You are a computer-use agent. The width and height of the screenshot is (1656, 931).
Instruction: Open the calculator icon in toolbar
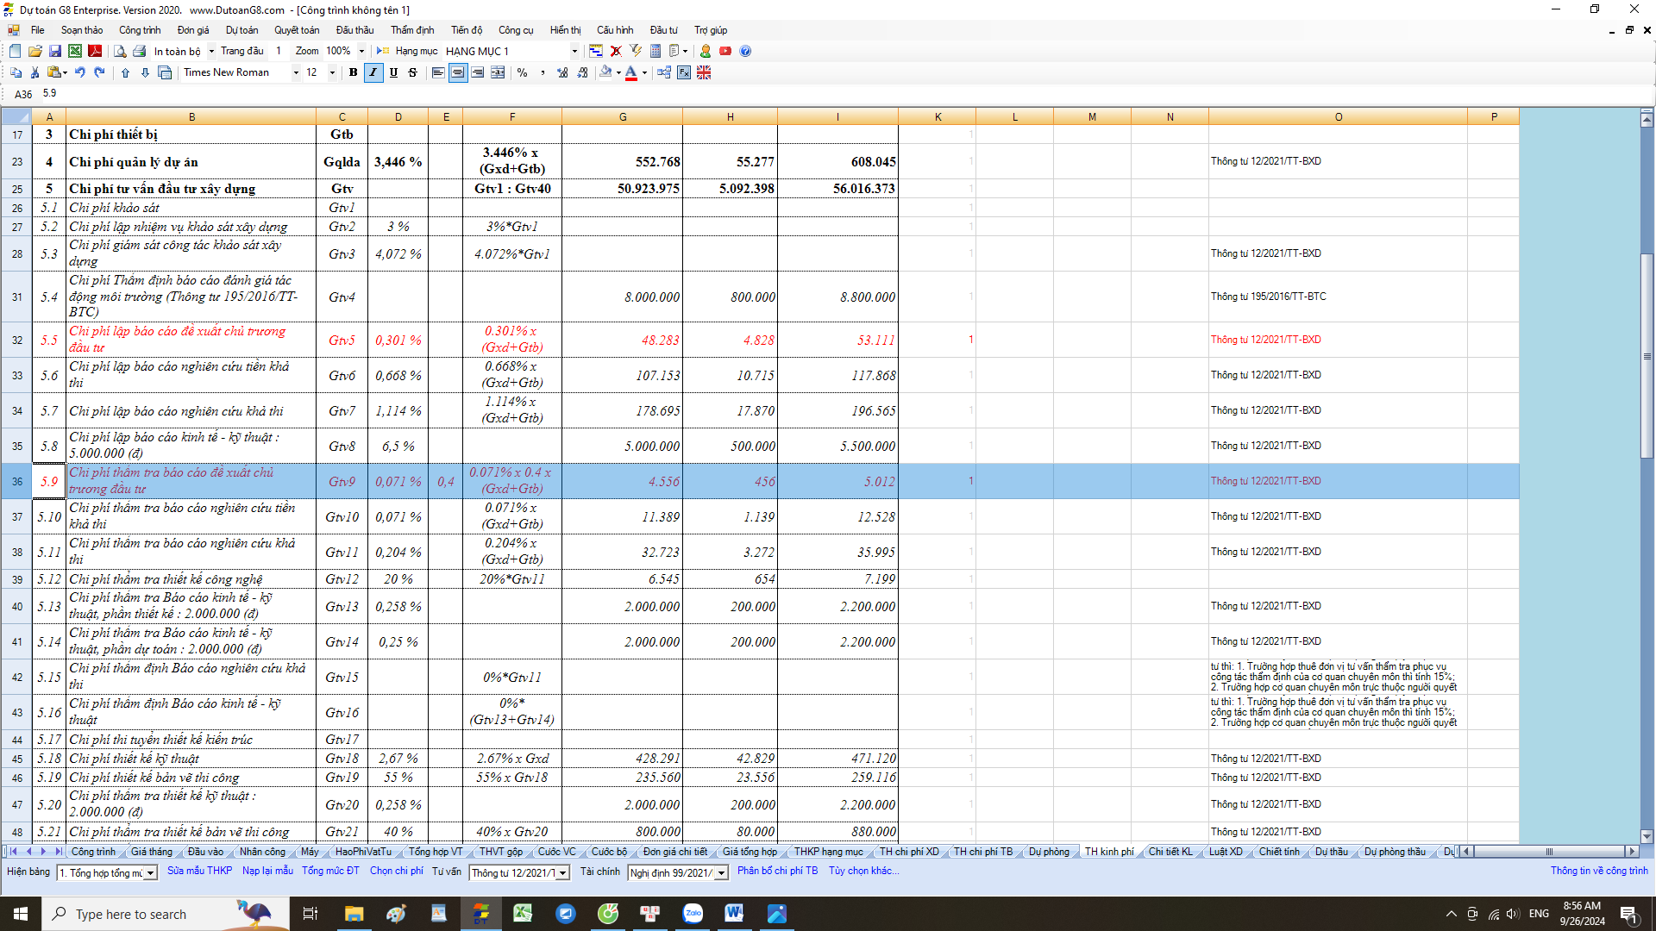(x=655, y=51)
